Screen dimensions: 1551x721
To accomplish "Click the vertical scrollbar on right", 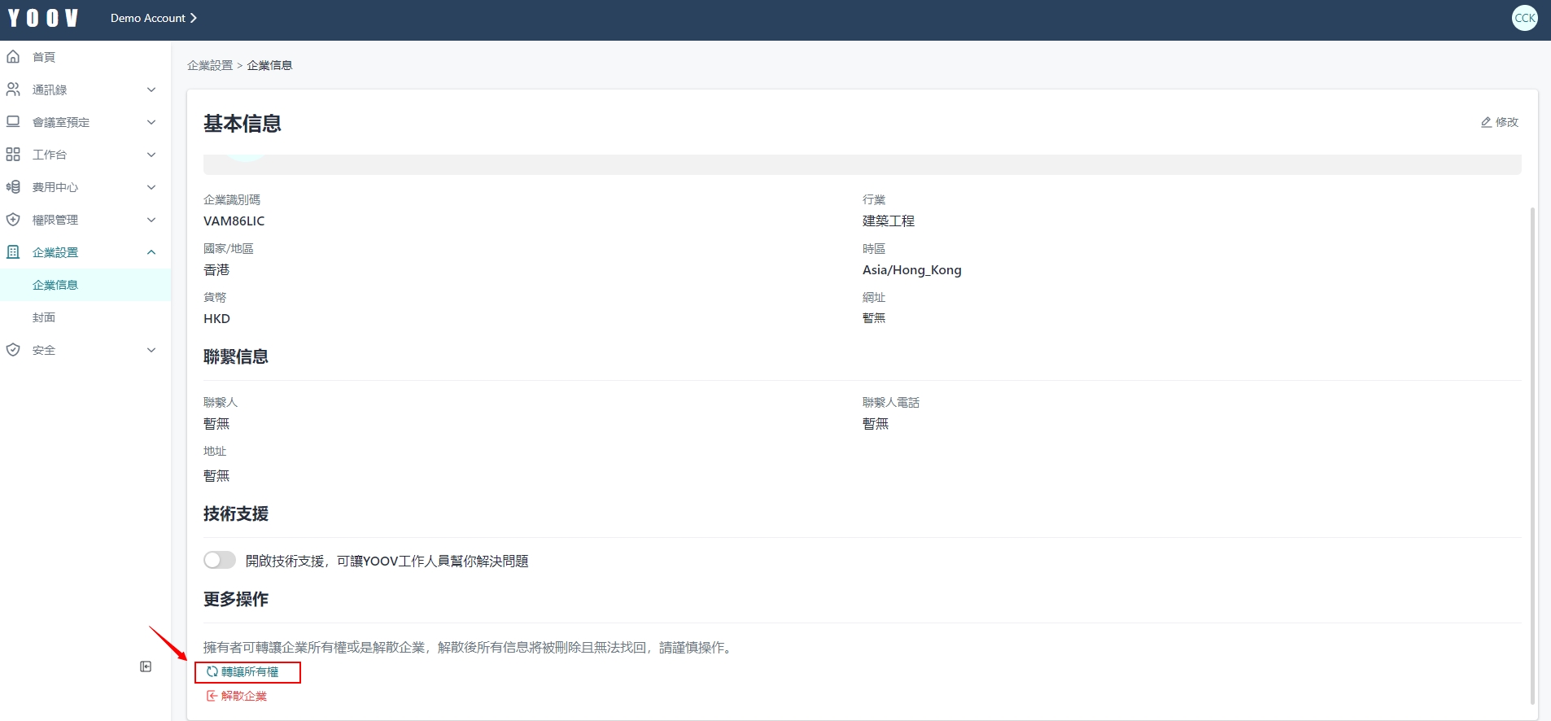I will (1532, 456).
